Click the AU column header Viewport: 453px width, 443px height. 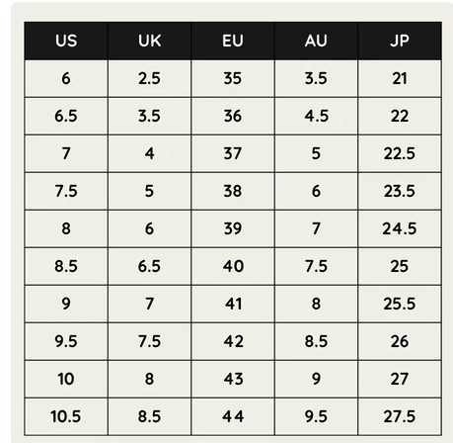click(x=316, y=41)
